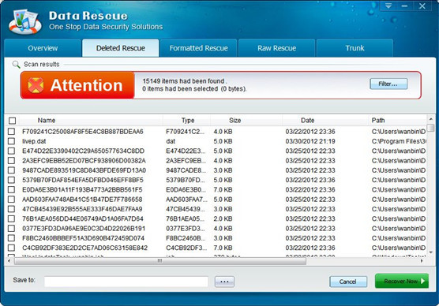The image size is (439, 306).
Task: Select checkbox for C4CB92DF383E2D2CE7AD06C63158E842
Action: pos(12,248)
